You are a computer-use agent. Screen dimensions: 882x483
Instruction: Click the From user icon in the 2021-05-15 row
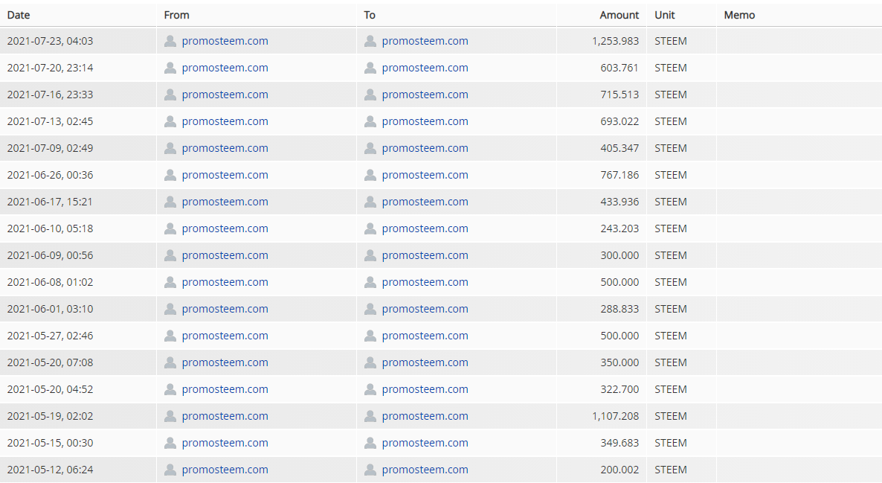[x=170, y=443]
